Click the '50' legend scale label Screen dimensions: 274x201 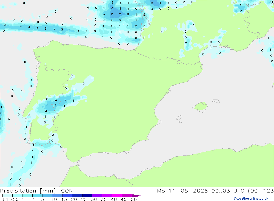click(x=134, y=199)
